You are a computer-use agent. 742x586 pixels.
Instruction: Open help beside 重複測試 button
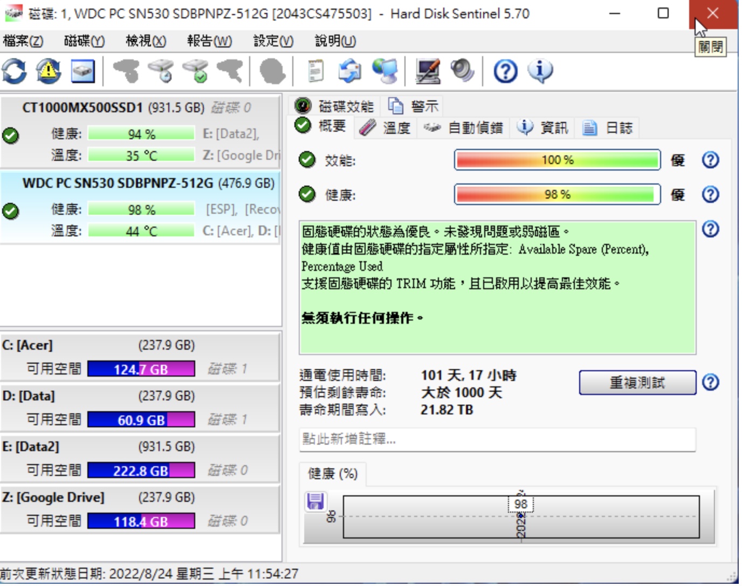711,382
